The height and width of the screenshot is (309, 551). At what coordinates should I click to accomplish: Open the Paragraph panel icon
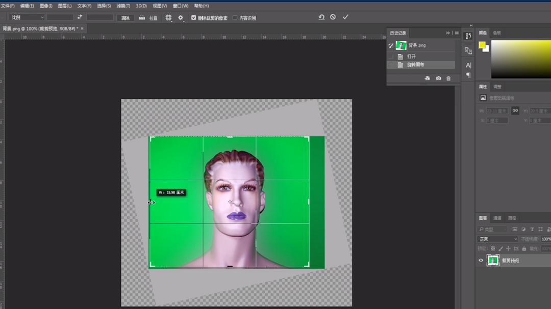468,75
